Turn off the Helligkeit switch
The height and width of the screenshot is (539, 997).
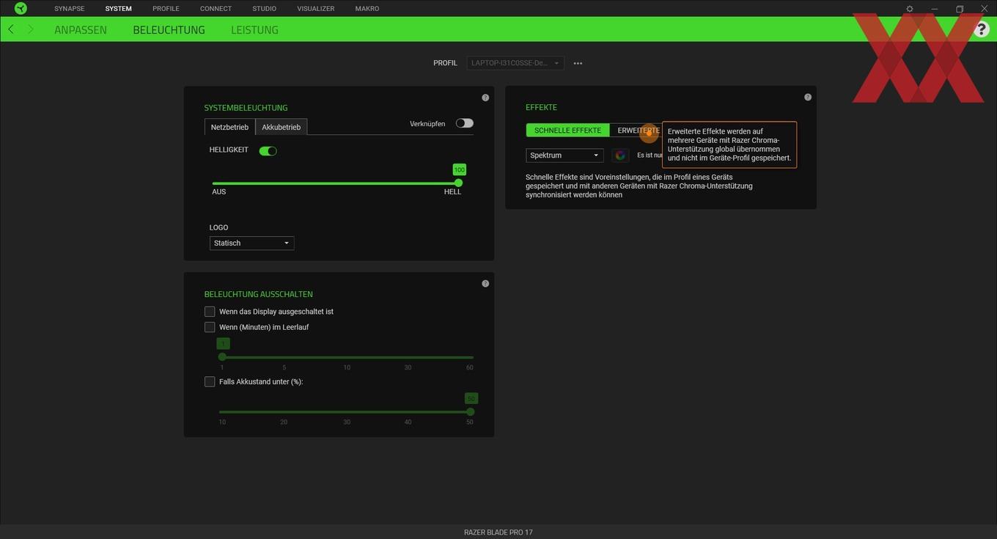268,151
